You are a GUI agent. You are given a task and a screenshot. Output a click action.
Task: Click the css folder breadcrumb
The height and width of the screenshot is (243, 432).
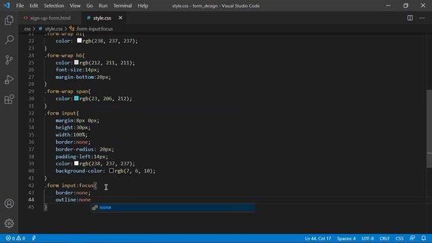(27, 28)
